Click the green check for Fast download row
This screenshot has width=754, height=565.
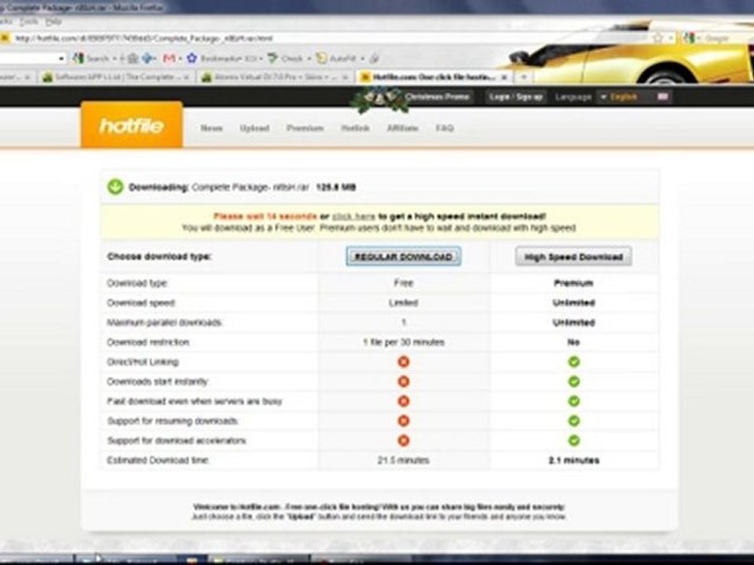573,401
